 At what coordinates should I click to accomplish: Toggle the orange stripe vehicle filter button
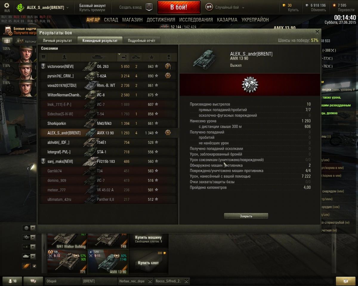click(x=26, y=266)
